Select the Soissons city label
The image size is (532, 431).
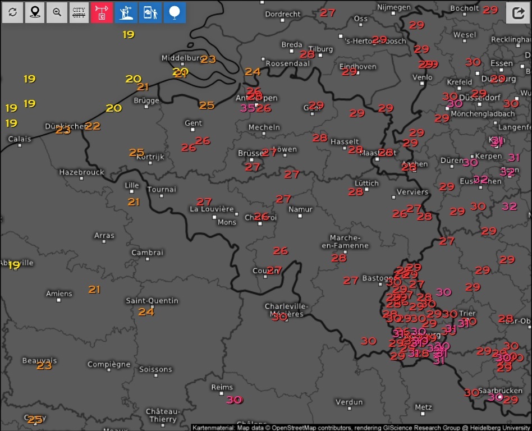pyautogui.click(x=156, y=369)
